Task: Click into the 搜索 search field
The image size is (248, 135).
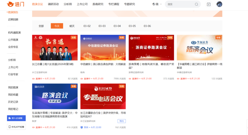Action: 179,4
